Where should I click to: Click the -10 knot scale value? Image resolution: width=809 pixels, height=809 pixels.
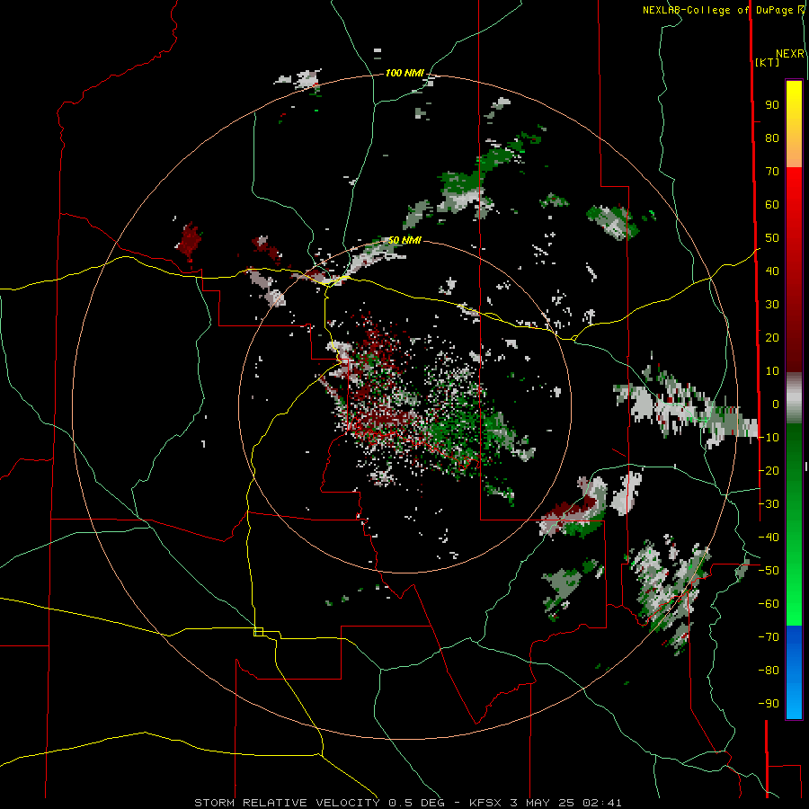769,438
